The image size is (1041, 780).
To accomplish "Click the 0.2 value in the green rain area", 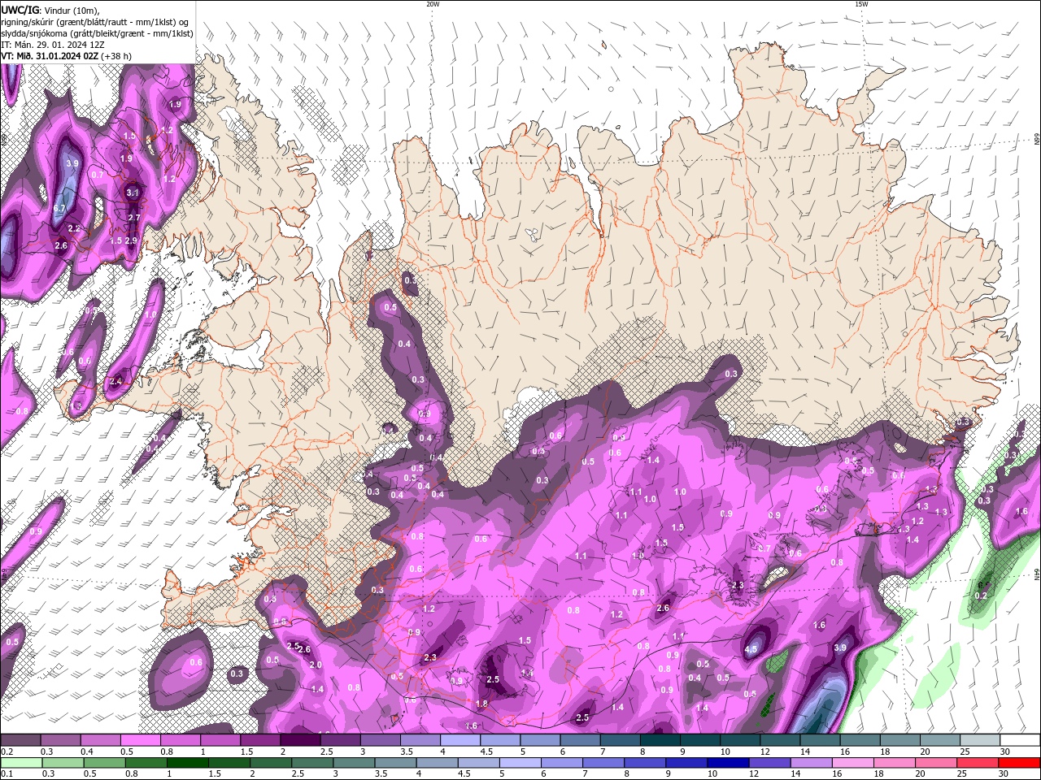I will pos(981,596).
